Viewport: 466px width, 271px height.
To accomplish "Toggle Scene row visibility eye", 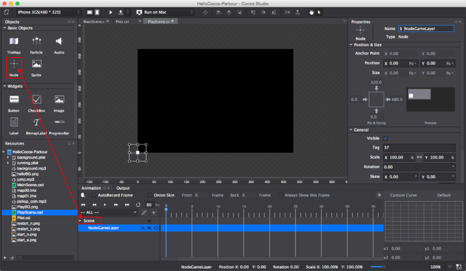I will click(149, 221).
